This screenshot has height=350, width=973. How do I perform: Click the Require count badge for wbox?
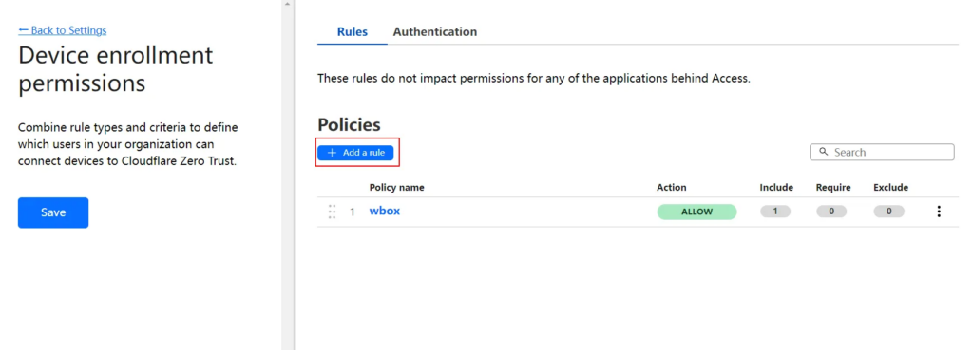(x=831, y=212)
